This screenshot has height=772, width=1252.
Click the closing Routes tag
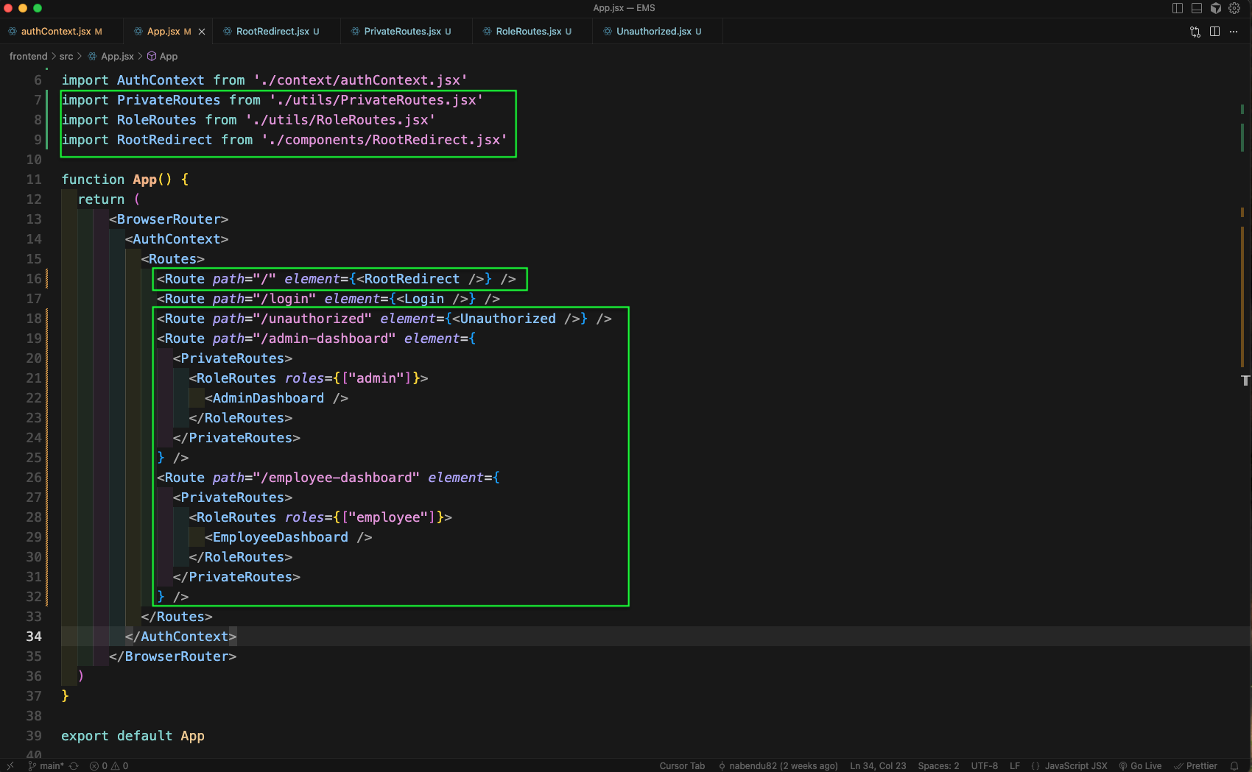(x=177, y=617)
